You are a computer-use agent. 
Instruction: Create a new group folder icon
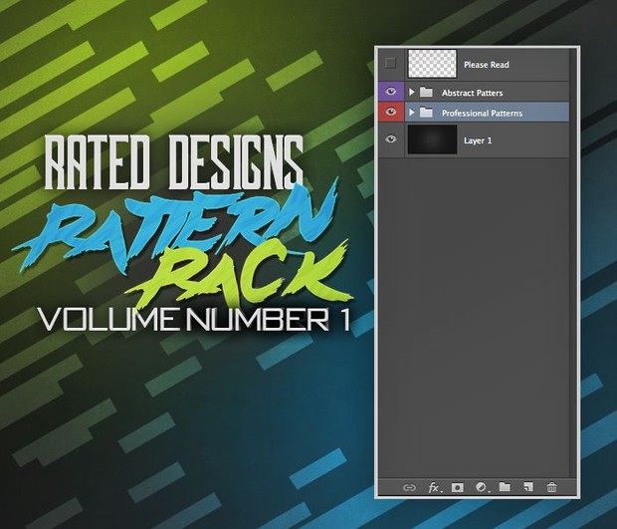click(505, 487)
